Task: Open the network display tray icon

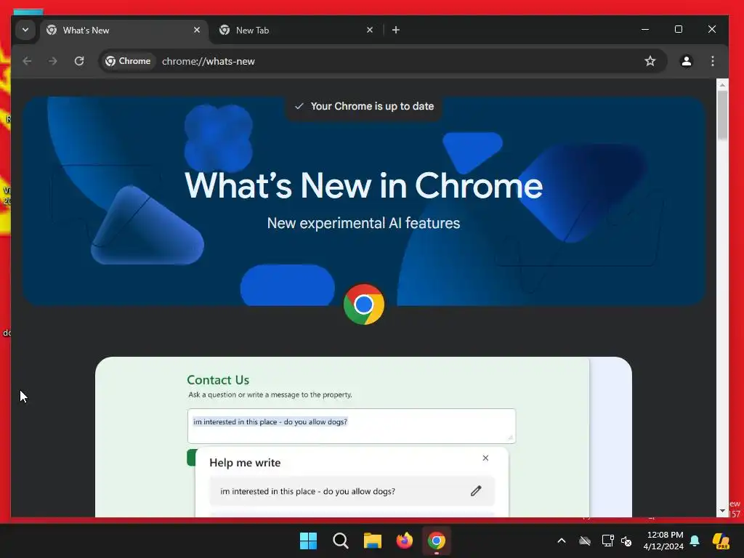Action: (x=608, y=541)
